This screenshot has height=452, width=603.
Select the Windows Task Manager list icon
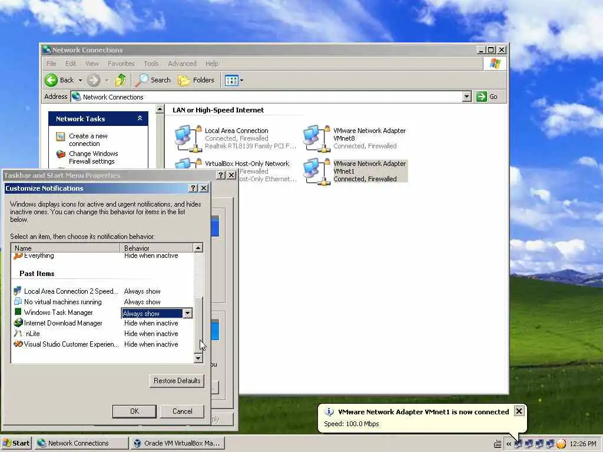click(x=18, y=312)
